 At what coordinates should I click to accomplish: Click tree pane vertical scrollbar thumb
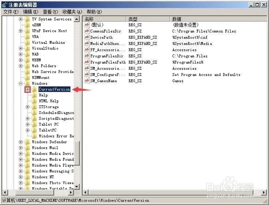tap(77, 153)
